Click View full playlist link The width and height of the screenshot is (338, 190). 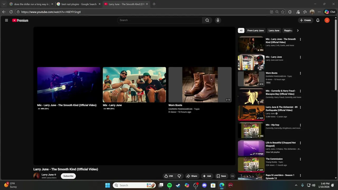pos(273,152)
